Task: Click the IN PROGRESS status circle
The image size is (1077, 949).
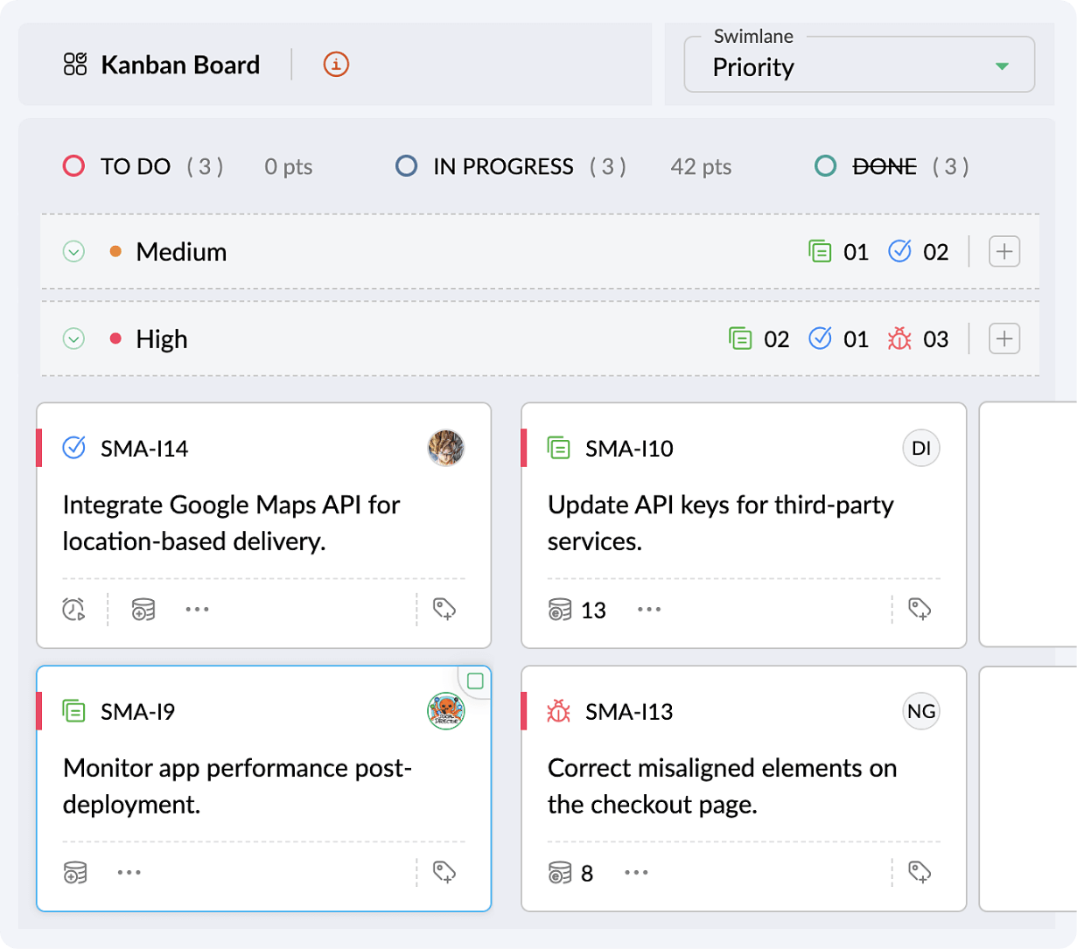Action: pos(407,166)
